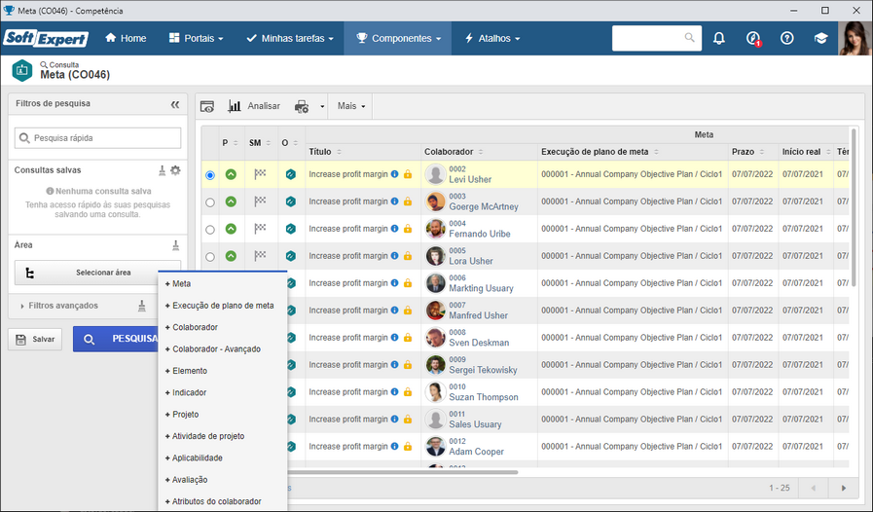Open the Portais dropdown menu

pyautogui.click(x=196, y=38)
